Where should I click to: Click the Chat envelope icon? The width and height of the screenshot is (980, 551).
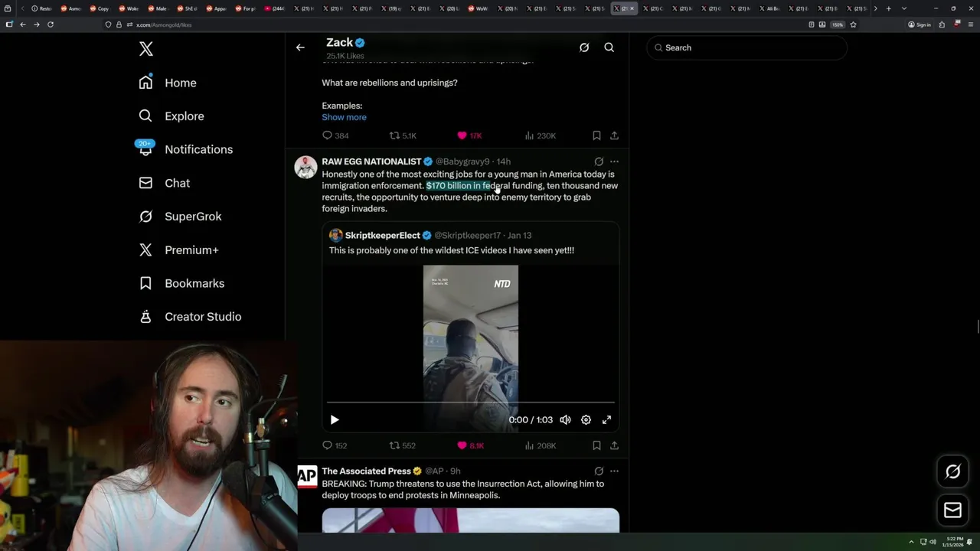pos(145,183)
